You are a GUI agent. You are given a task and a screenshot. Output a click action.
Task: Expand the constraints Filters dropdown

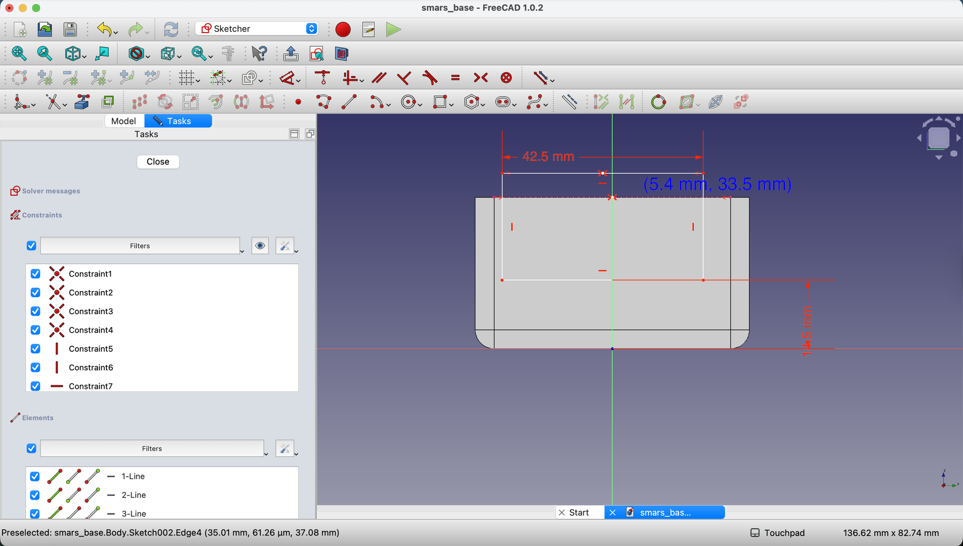[x=242, y=251]
